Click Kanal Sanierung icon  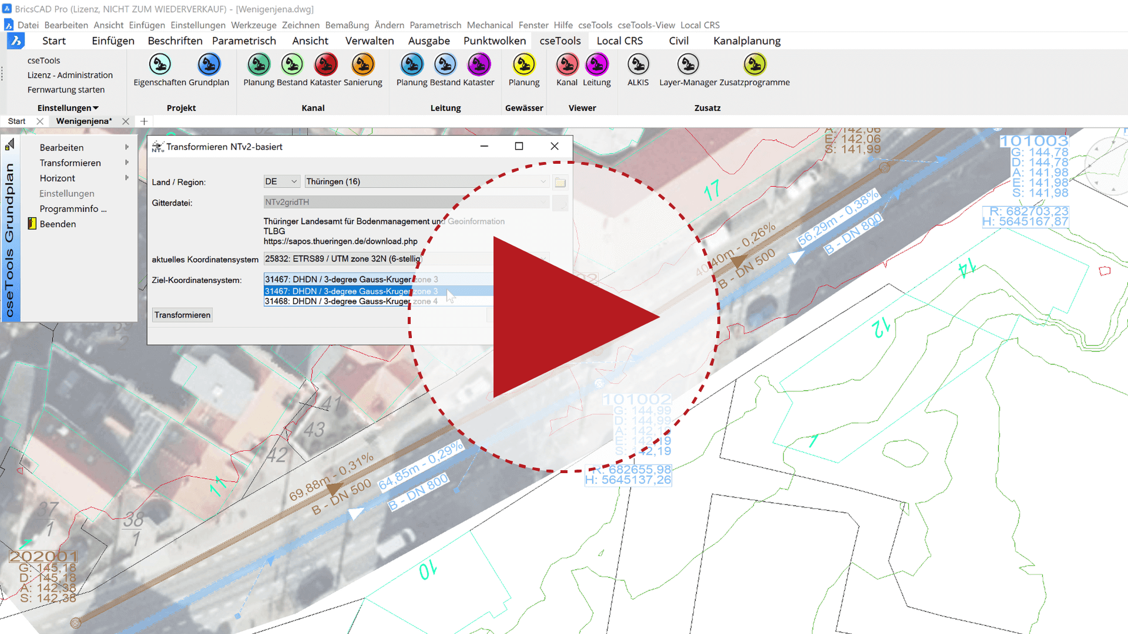[x=362, y=65]
